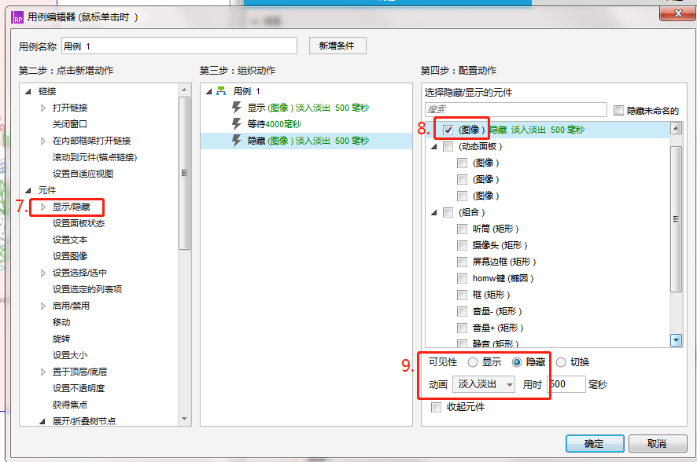Confirm with the 确定 button
697x462 pixels.
coord(595,443)
